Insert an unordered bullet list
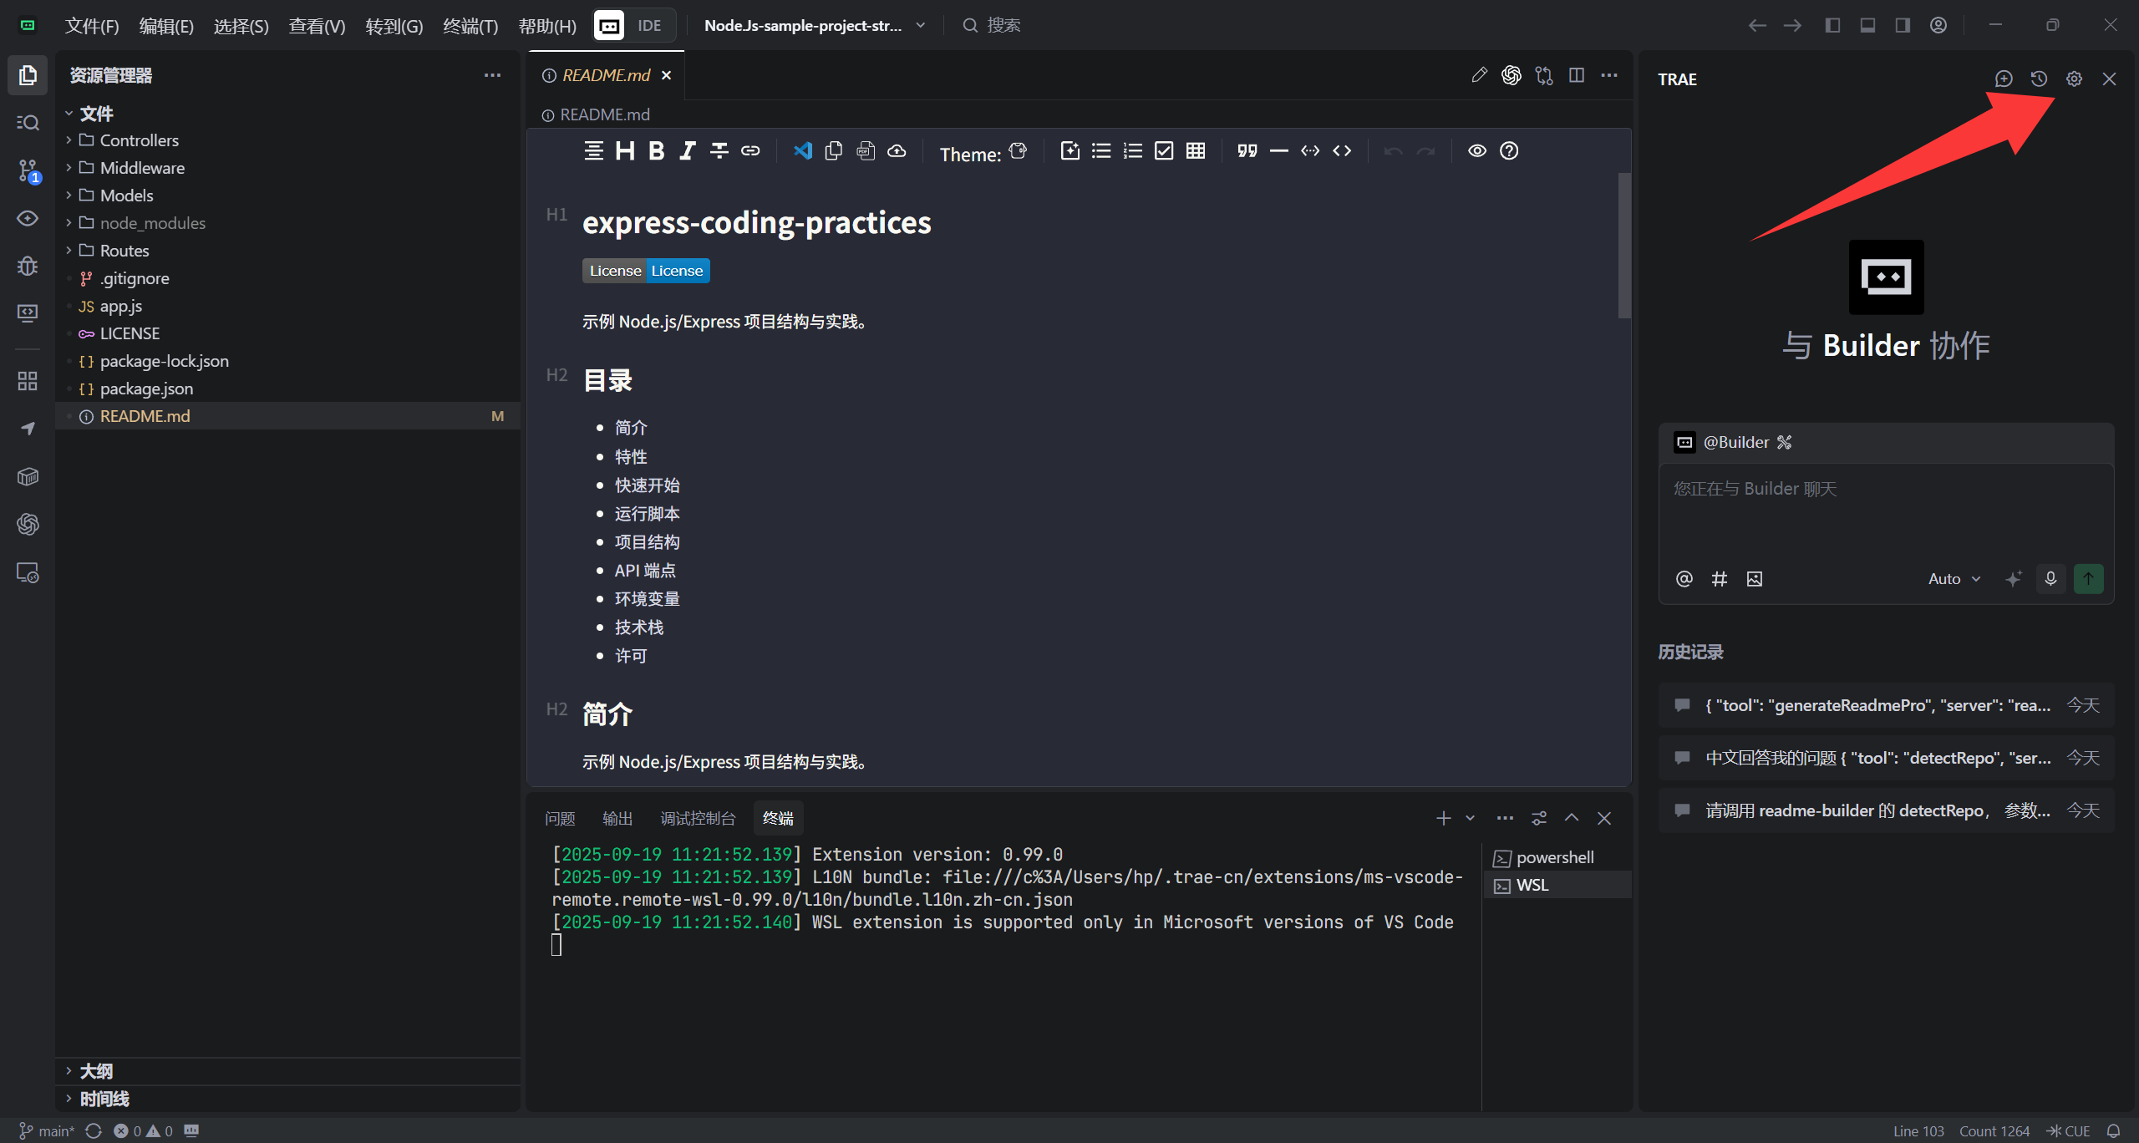 [1101, 150]
